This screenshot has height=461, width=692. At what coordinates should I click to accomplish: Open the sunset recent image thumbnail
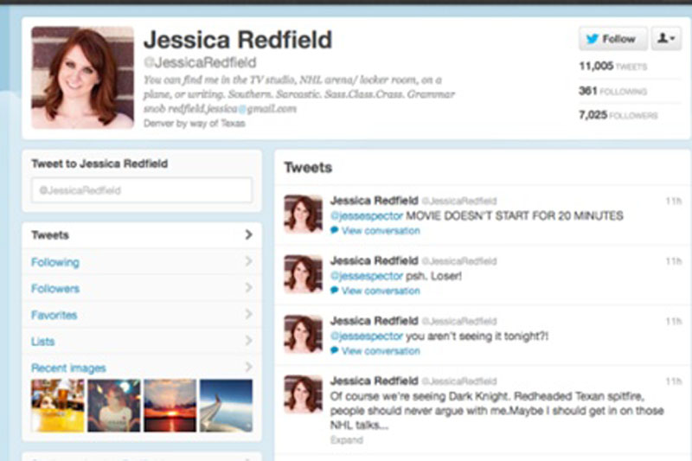tap(170, 406)
